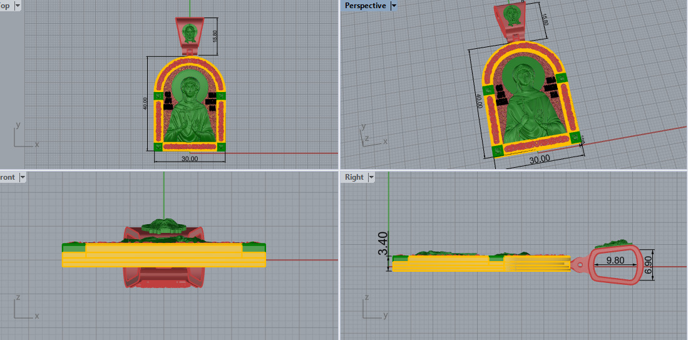Screen dimensions: 688x340
Task: Select lower-right green corner square in Top viewport
Action: [x=221, y=147]
